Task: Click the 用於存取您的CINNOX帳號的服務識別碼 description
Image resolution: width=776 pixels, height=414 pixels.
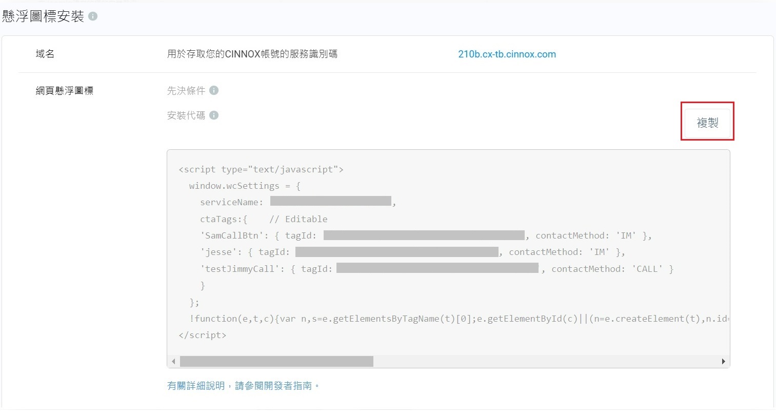Action: (x=252, y=54)
